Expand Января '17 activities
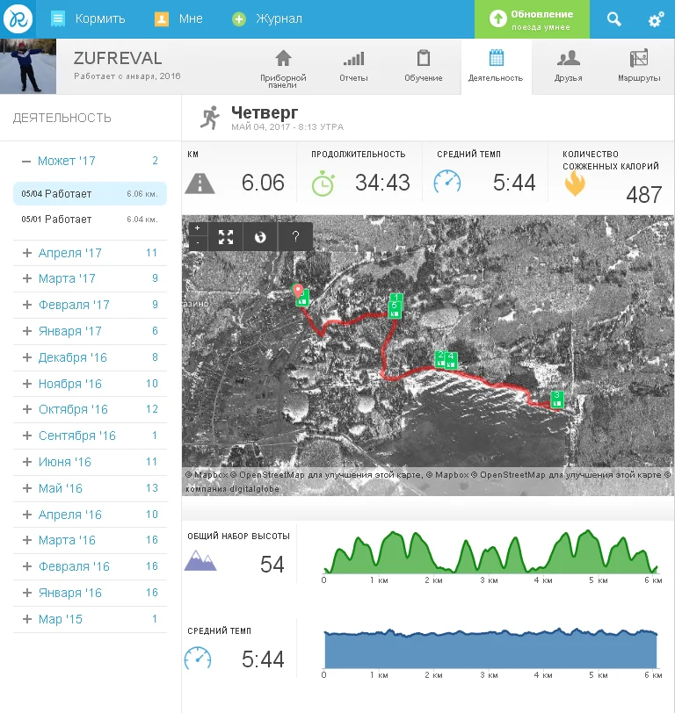Image resolution: width=675 pixels, height=713 pixels. click(x=27, y=331)
